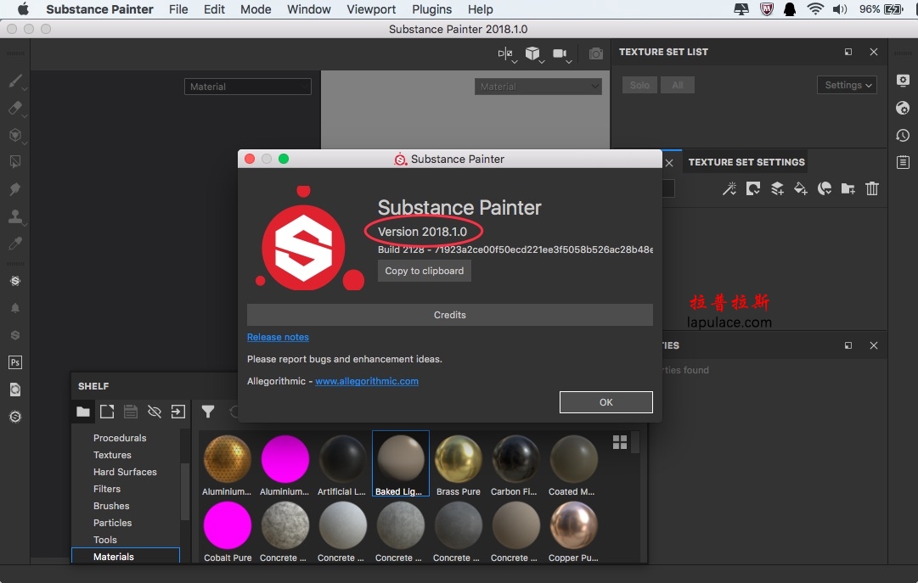
Task: Click the folder icon in the Shelf toolbar
Action: [83, 412]
